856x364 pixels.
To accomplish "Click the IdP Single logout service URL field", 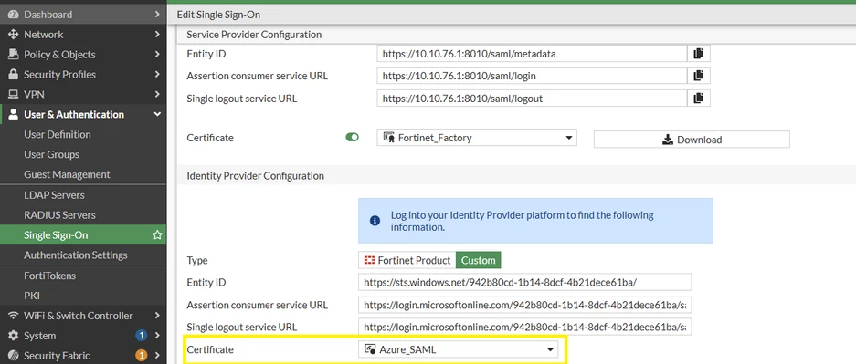I will tap(525, 327).
